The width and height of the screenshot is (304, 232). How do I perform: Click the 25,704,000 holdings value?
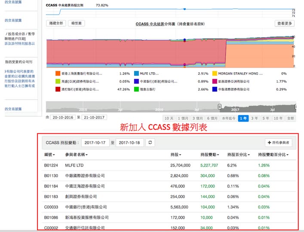click(180, 165)
